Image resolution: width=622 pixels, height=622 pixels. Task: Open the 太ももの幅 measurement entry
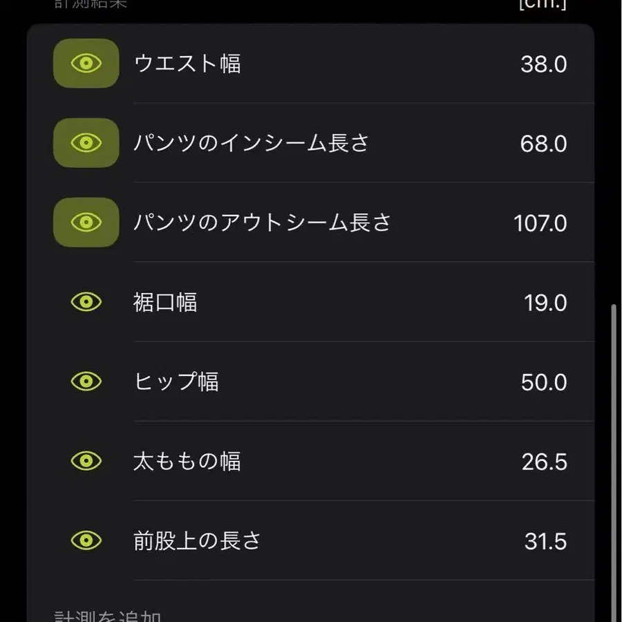tap(187, 462)
